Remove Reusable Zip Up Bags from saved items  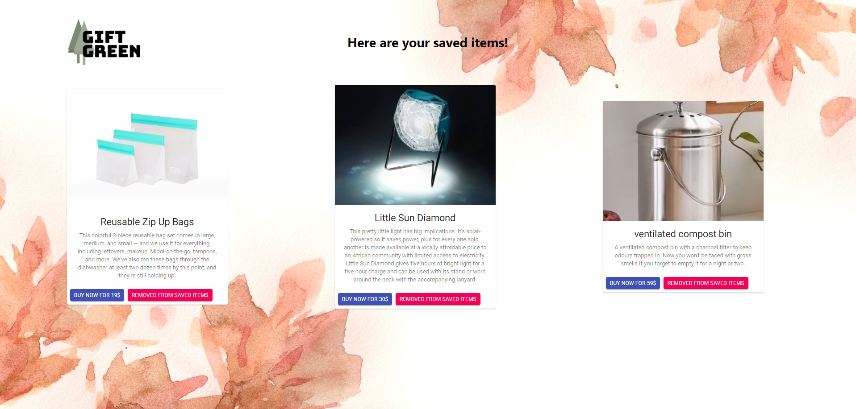pos(170,295)
